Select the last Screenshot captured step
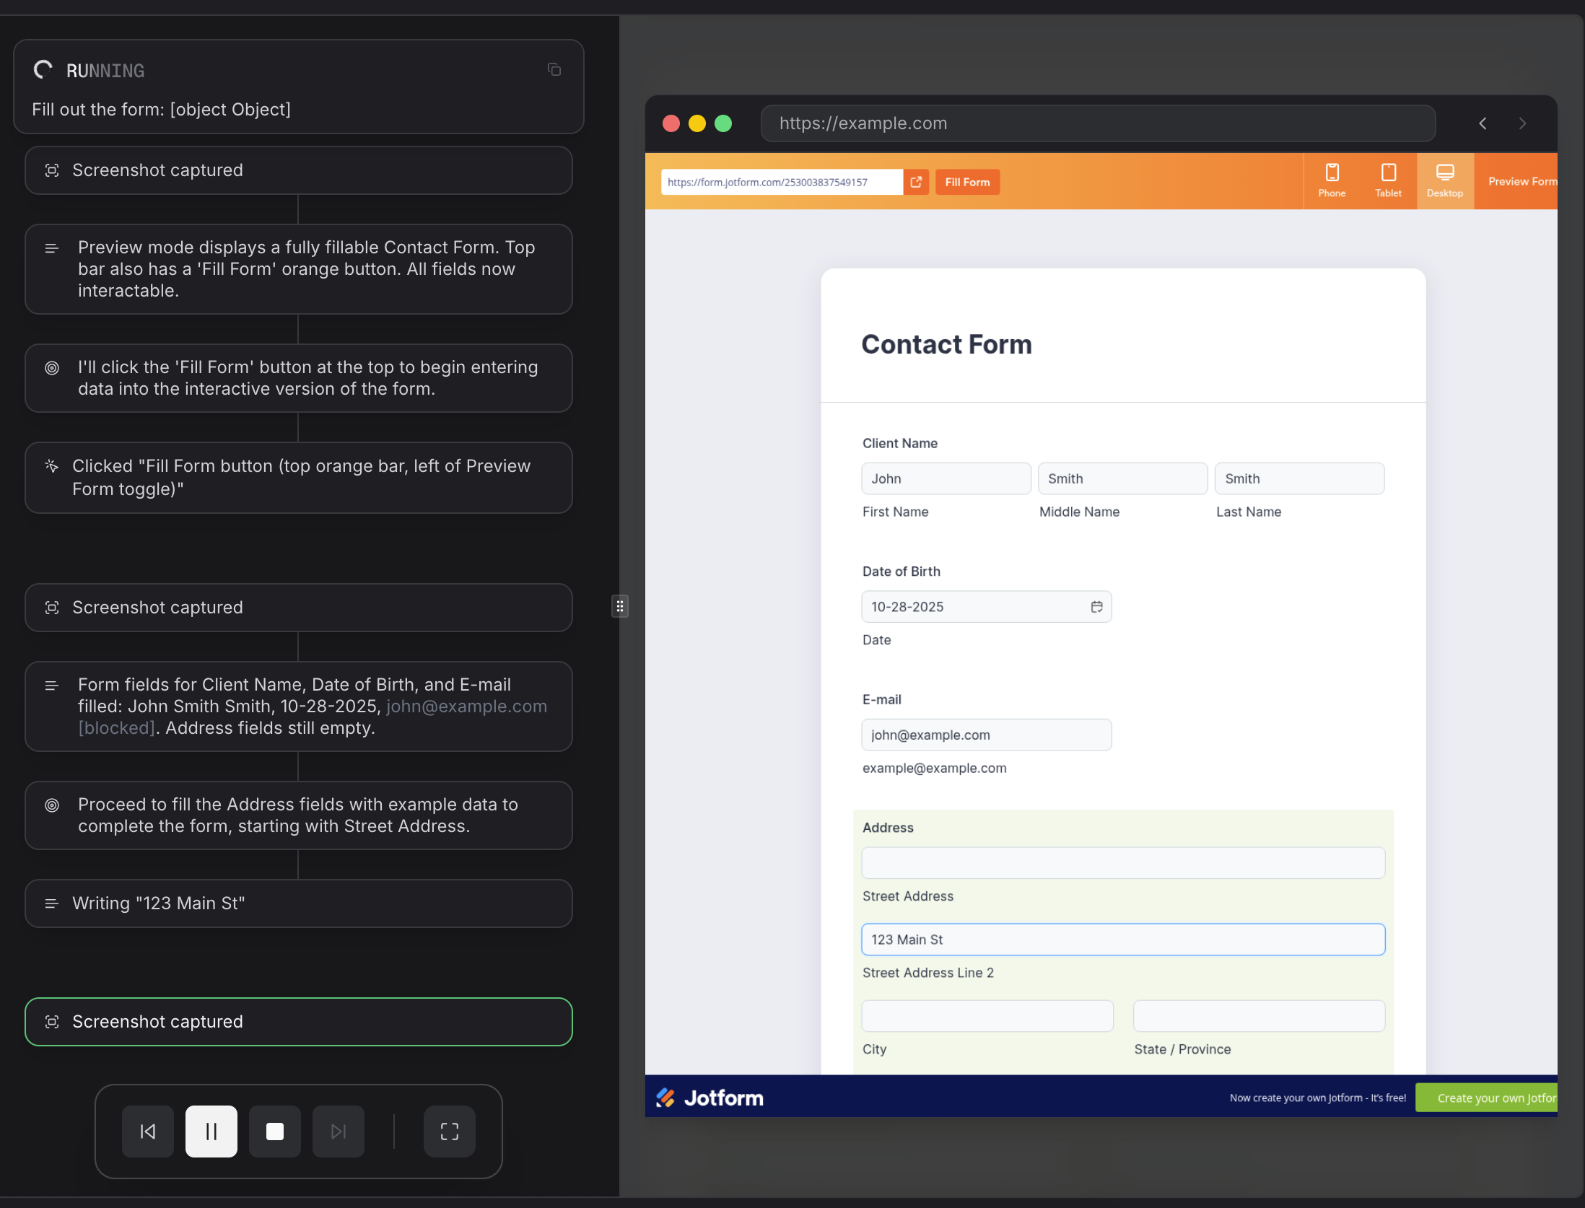The image size is (1585, 1208). point(298,1022)
